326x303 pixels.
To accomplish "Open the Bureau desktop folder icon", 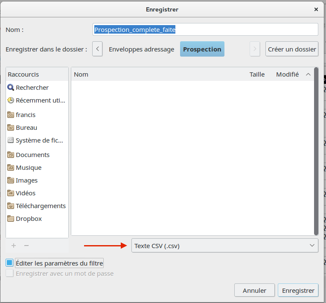I will point(11,128).
